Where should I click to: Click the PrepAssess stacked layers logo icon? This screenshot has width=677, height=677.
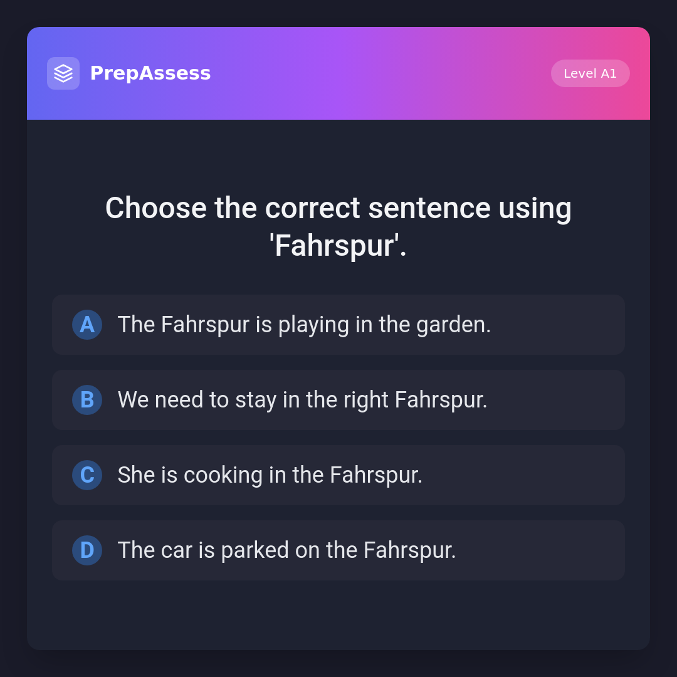coord(63,73)
